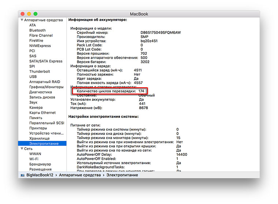Open Диагностика sidebar entry
The width and height of the screenshot is (278, 204).
tap(41, 92)
